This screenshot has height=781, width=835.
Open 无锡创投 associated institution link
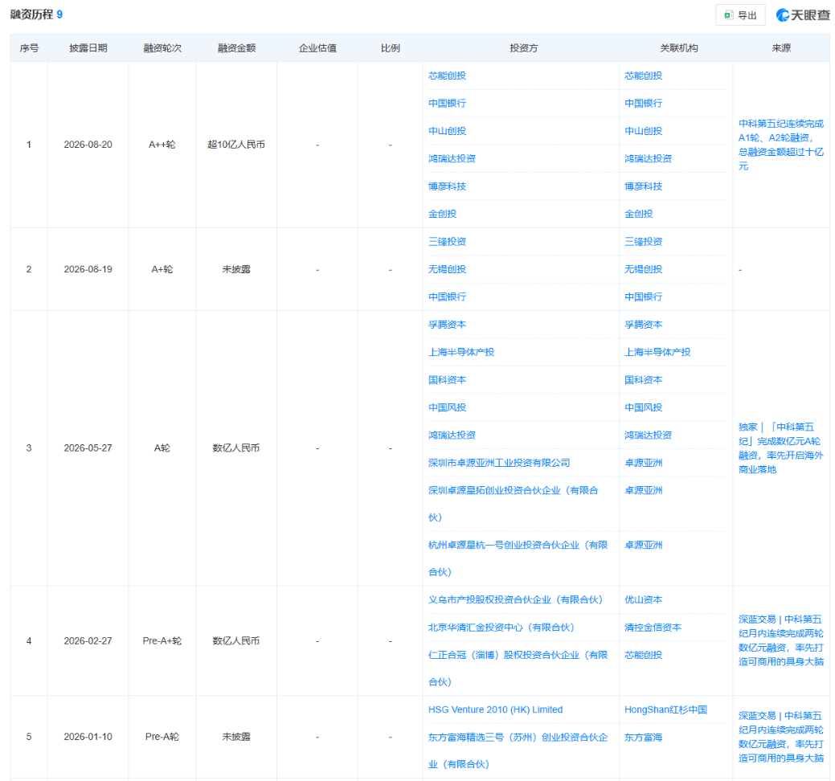(x=643, y=269)
